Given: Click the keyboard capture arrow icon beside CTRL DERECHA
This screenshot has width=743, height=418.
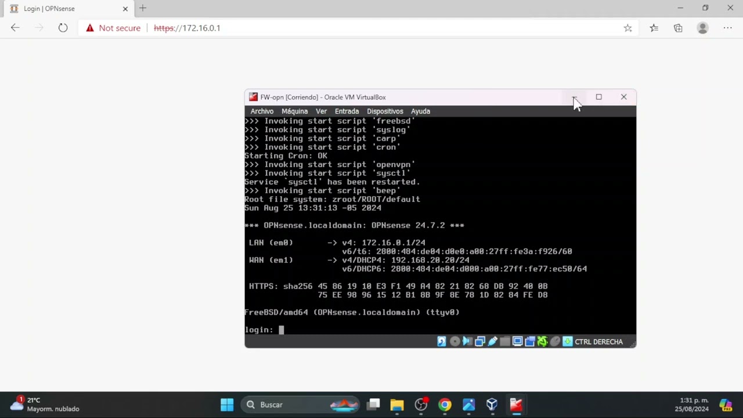Looking at the screenshot, I should tap(568, 341).
